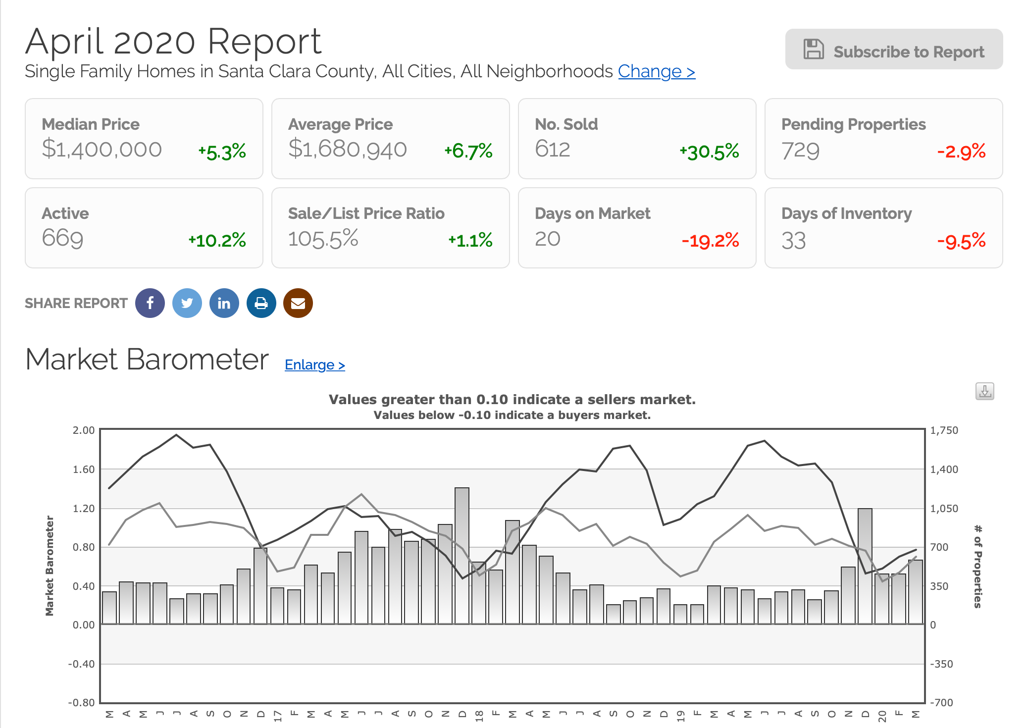Click the -19.2% days on market change
Viewport: 1026px width, 728px height.
coord(710,241)
